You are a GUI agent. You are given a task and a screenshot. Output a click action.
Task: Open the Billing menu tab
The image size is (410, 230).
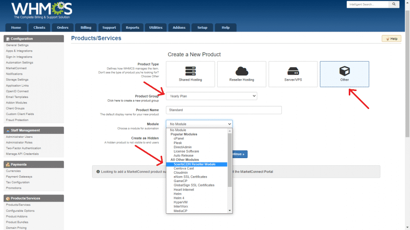coord(86,28)
